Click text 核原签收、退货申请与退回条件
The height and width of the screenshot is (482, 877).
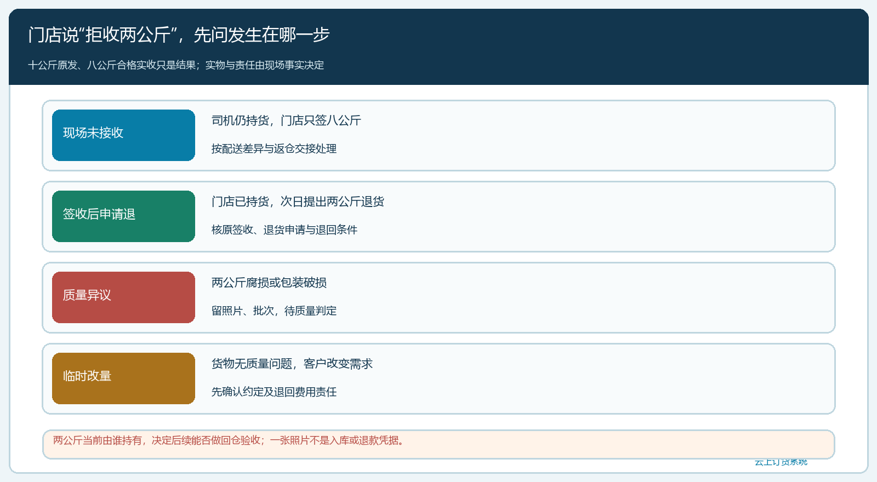pos(284,230)
